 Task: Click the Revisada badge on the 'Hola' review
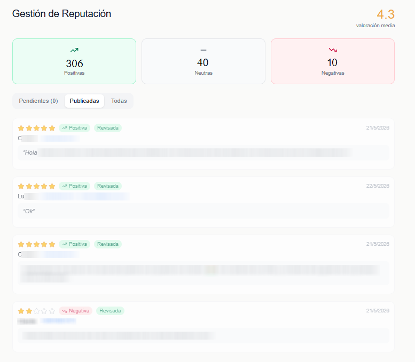click(108, 128)
